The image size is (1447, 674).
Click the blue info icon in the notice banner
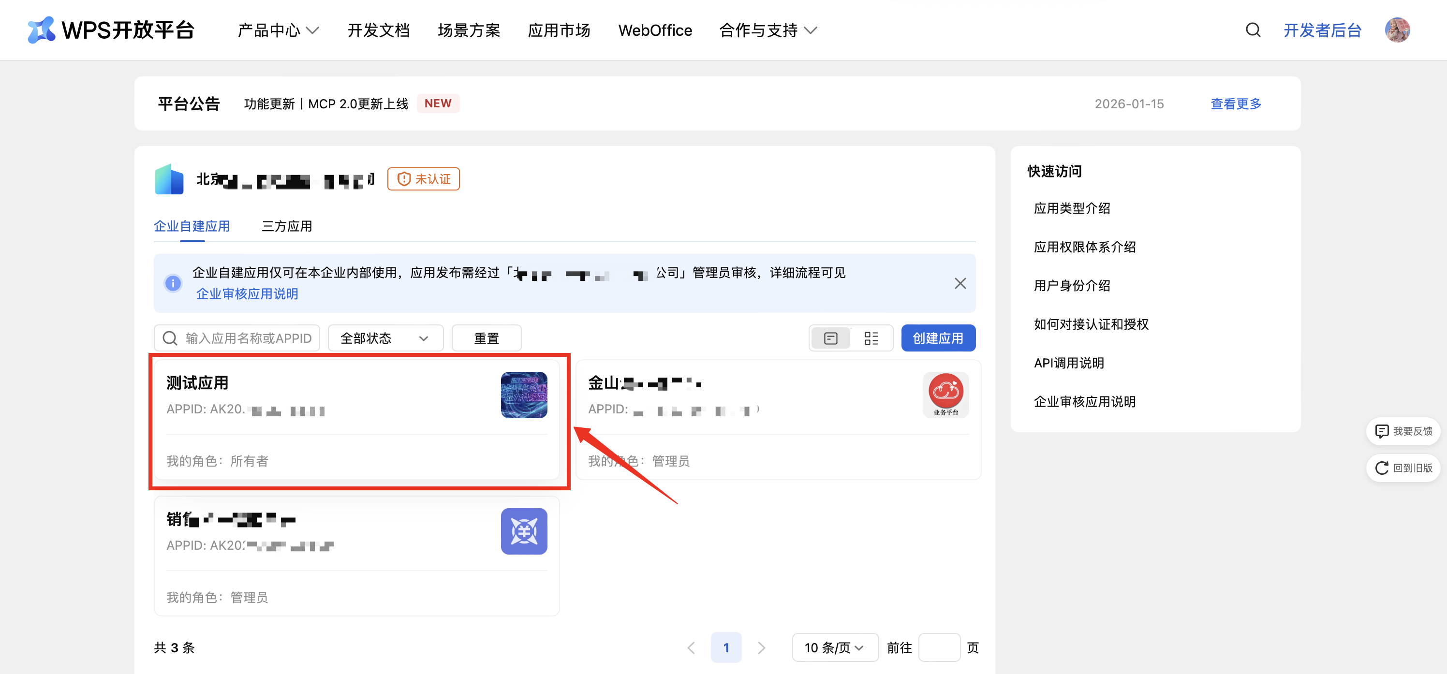173,283
